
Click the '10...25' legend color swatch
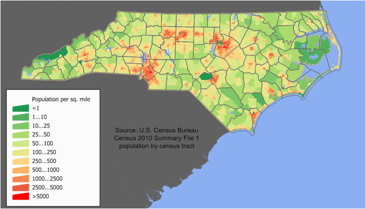tap(21, 126)
